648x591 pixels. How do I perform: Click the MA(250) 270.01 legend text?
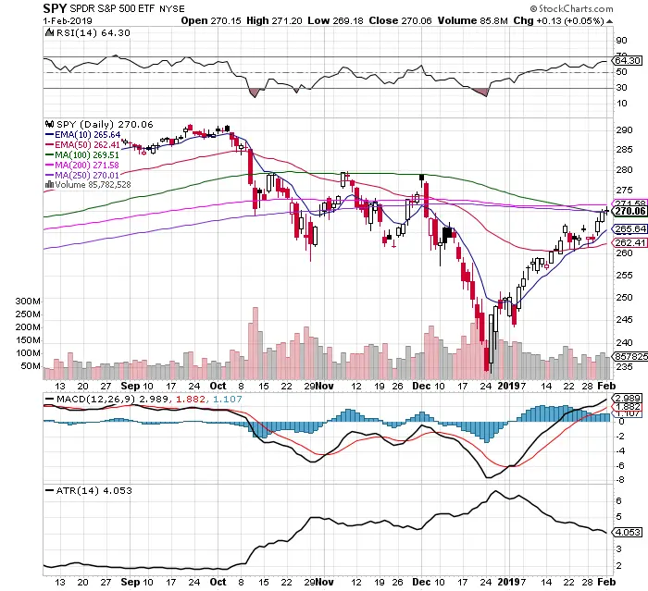point(87,175)
